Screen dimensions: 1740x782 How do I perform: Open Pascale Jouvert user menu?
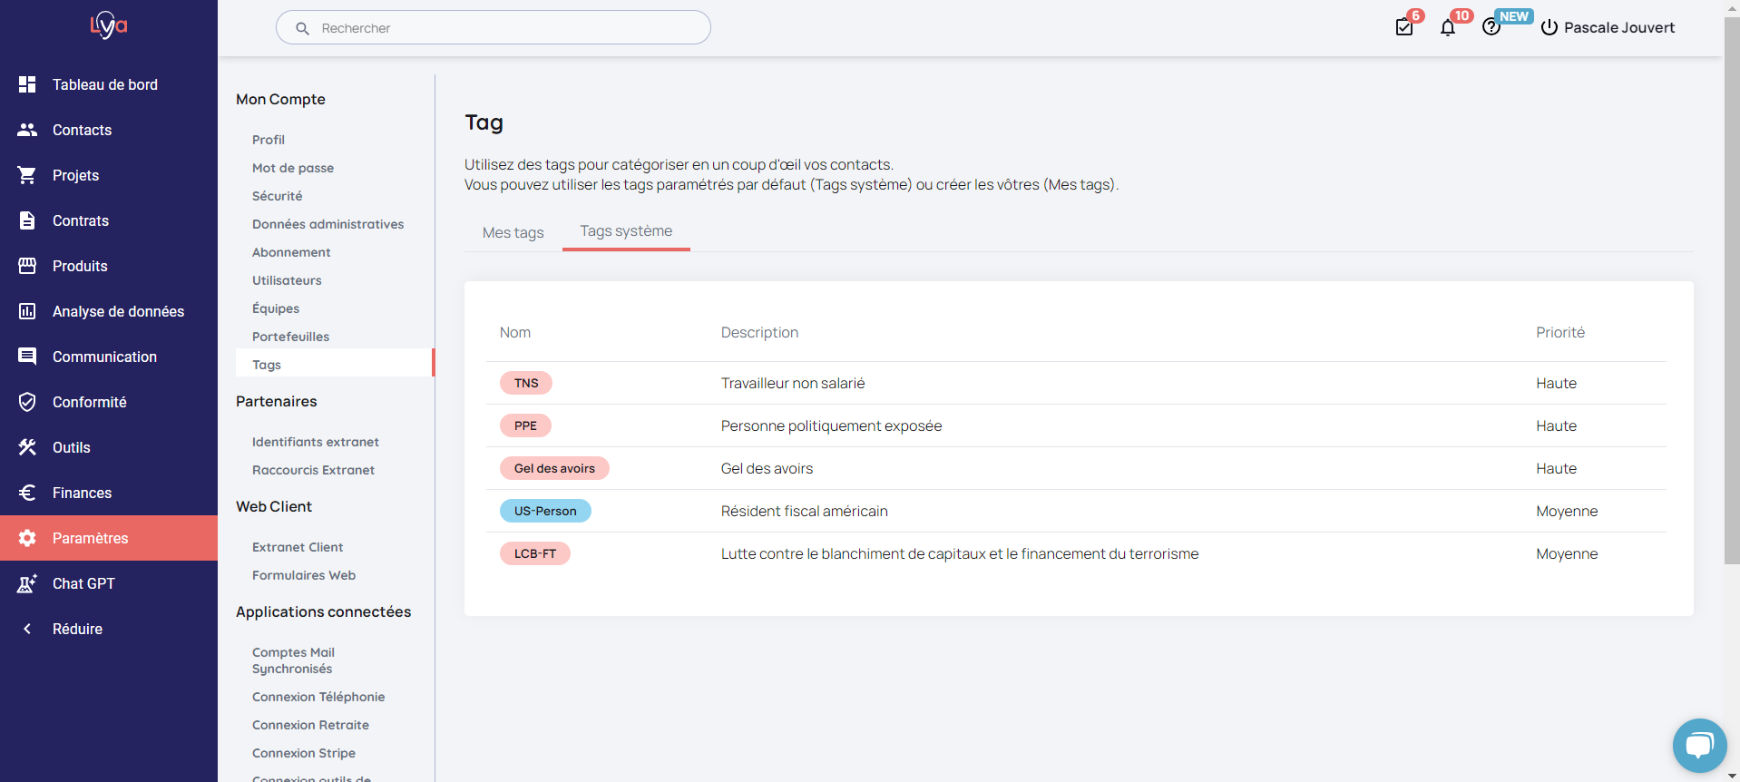pos(1608,27)
